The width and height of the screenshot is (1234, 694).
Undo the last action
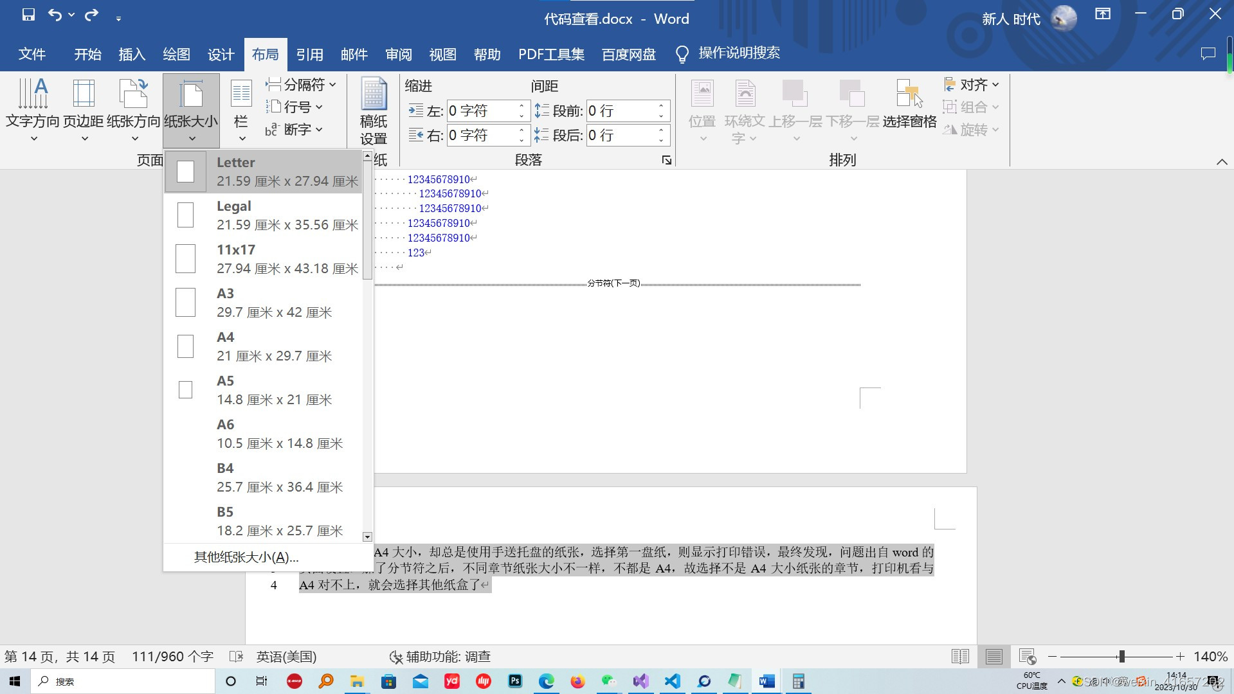click(55, 15)
